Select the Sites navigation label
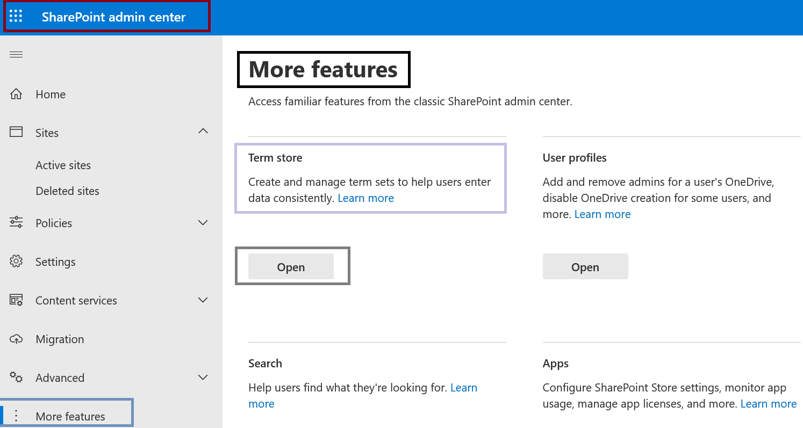Screen dimensions: 803x428 coord(47,133)
